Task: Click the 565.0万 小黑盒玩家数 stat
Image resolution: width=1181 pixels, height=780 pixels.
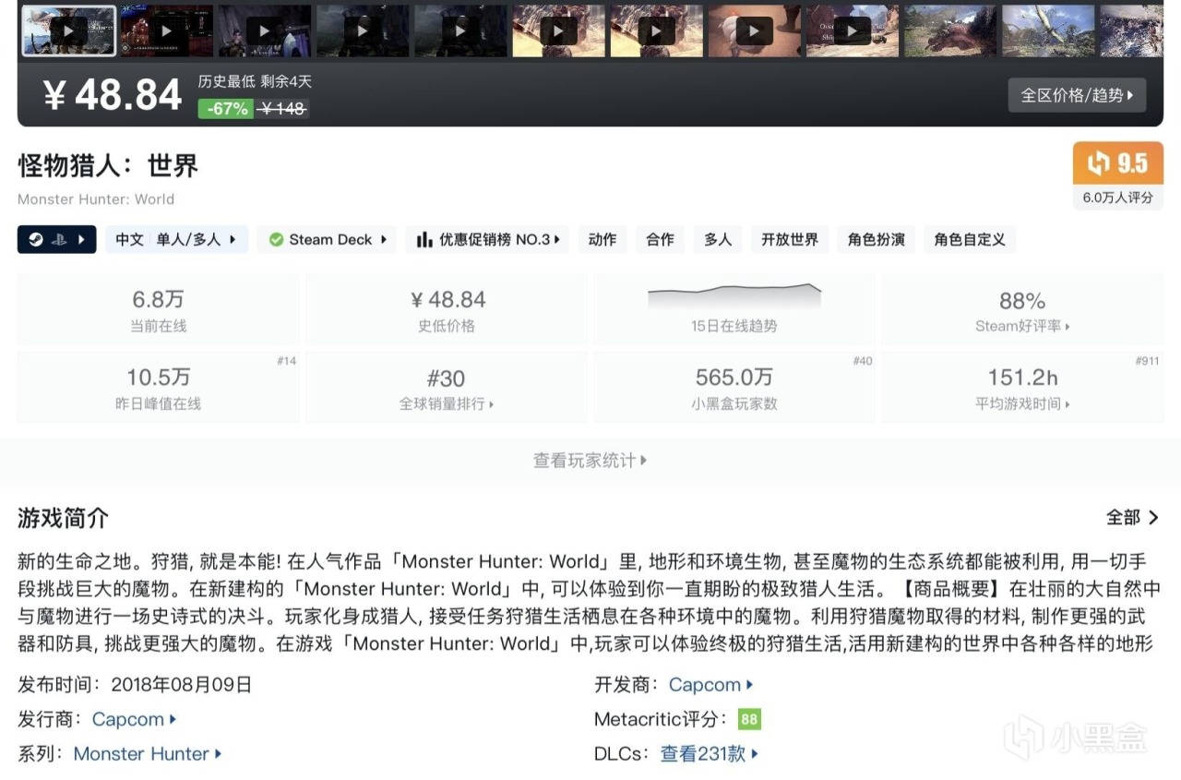Action: click(x=734, y=388)
